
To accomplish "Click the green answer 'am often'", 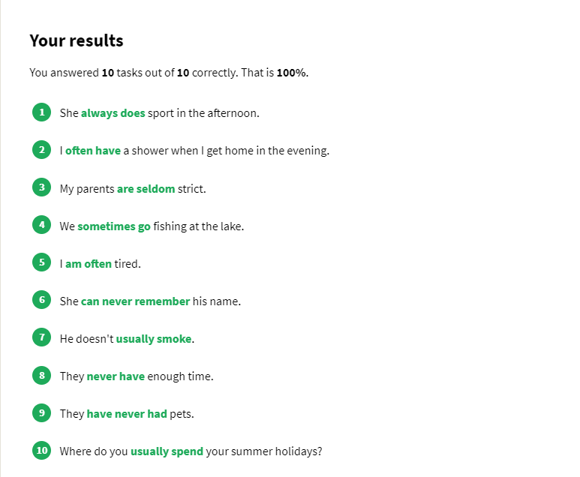I will pyautogui.click(x=89, y=264).
